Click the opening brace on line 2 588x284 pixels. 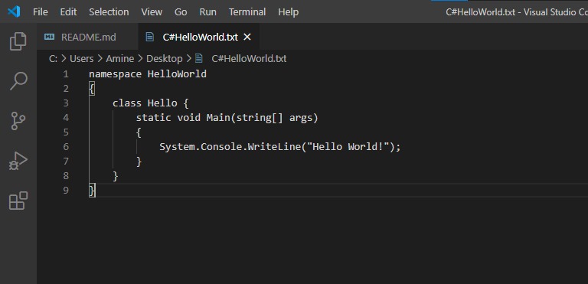tap(92, 89)
